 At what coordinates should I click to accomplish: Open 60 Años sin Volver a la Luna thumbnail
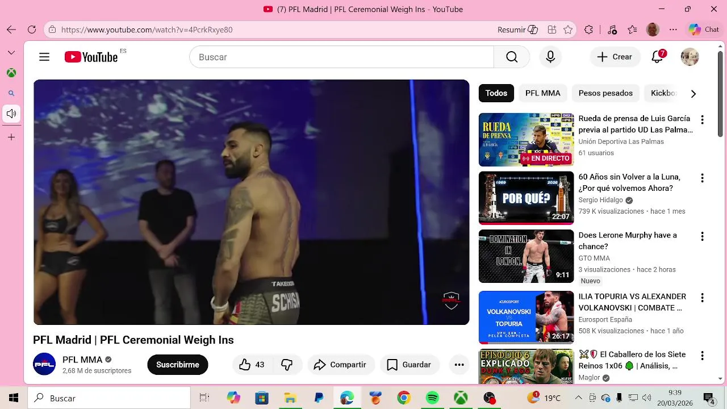point(526,198)
